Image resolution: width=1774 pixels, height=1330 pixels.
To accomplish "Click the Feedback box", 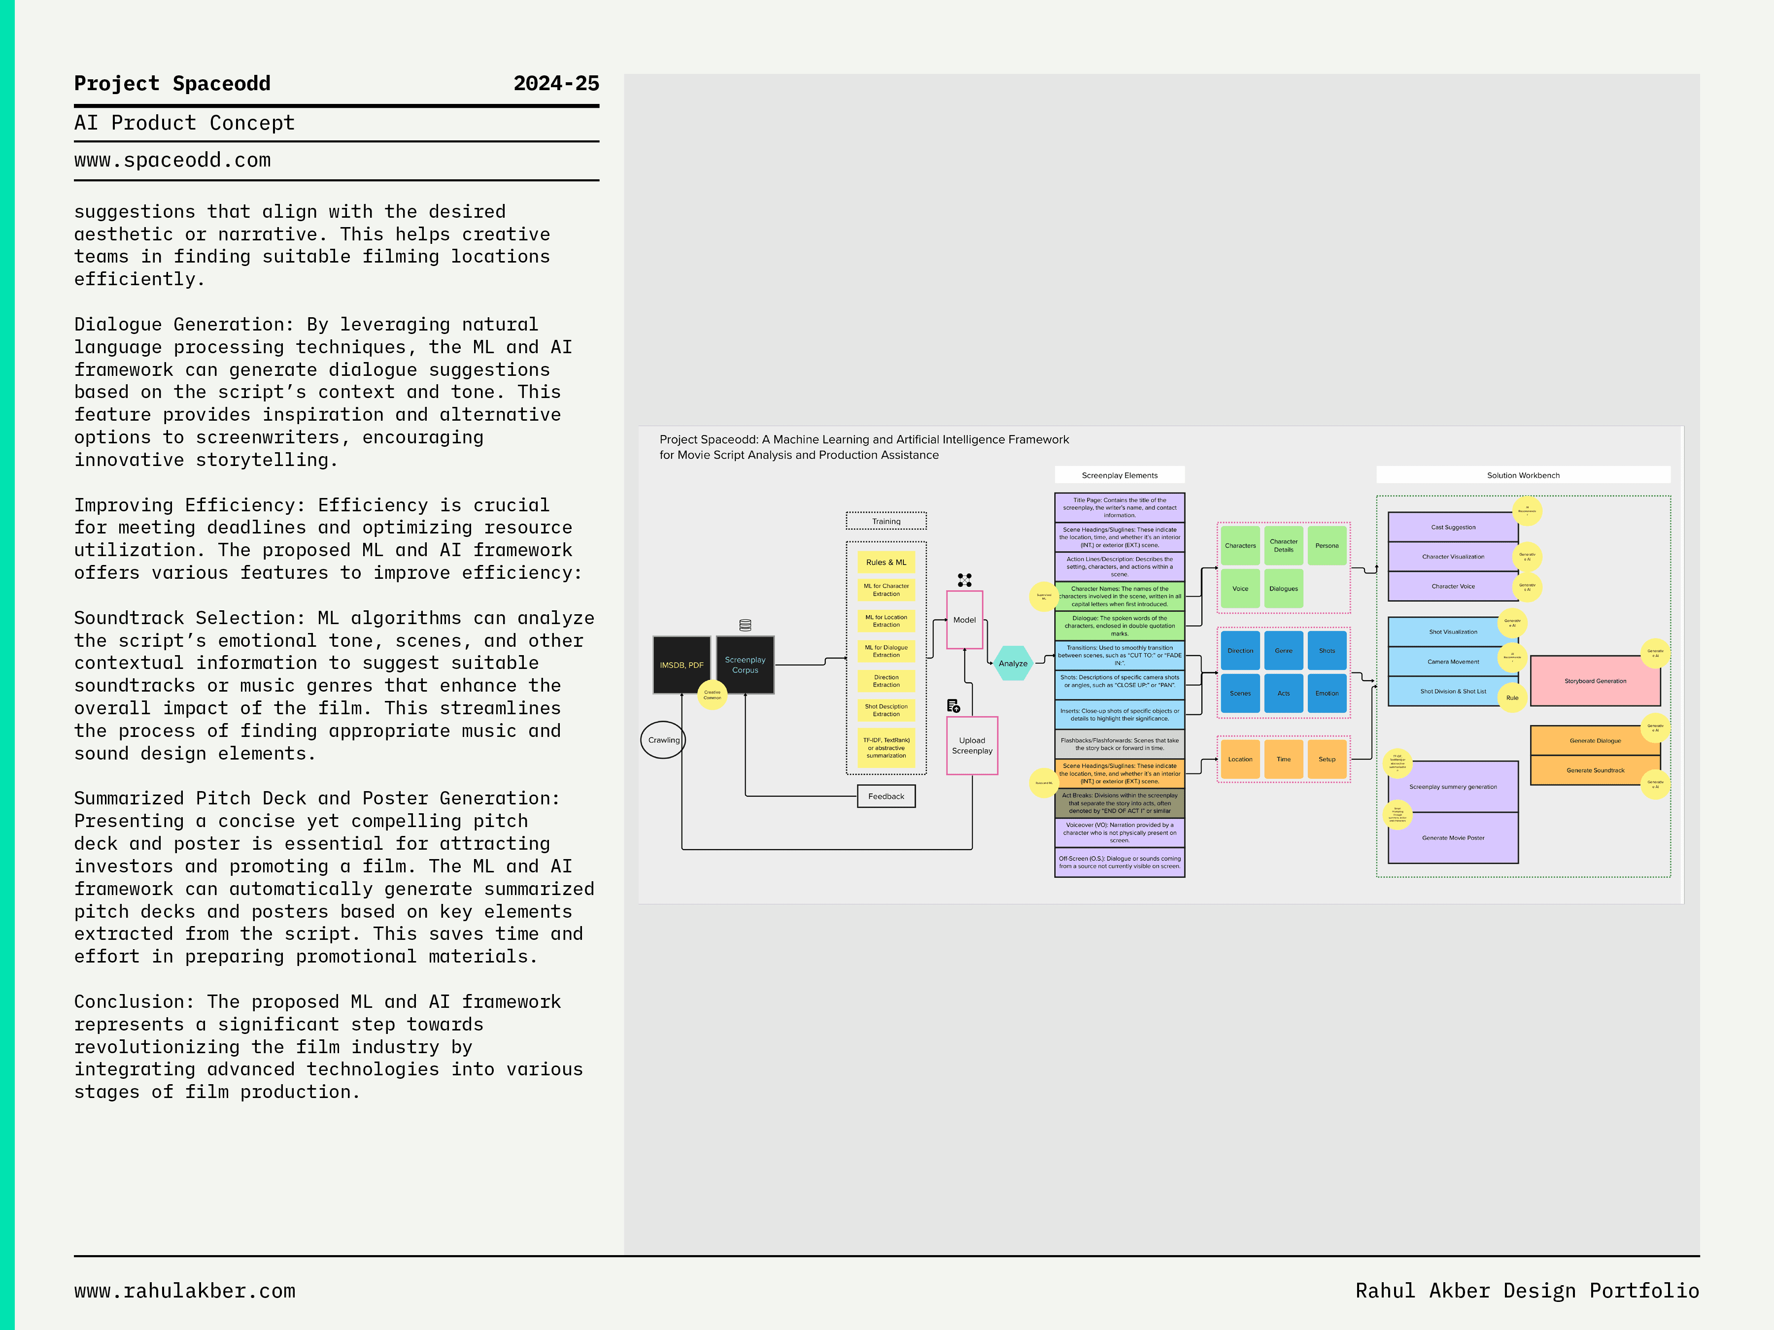I will 886,796.
